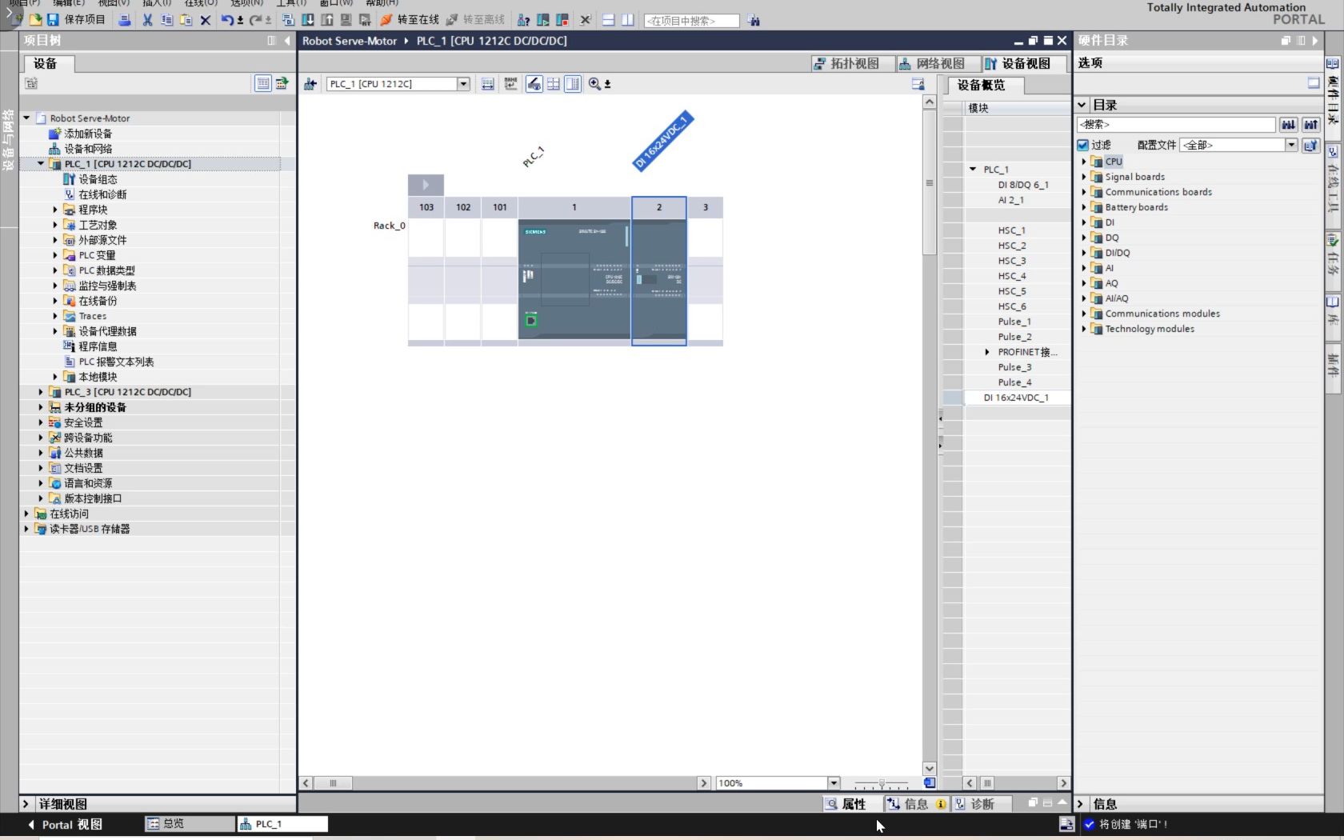Expand the rack arrow above slot 103
This screenshot has height=840, width=1344.
click(426, 185)
